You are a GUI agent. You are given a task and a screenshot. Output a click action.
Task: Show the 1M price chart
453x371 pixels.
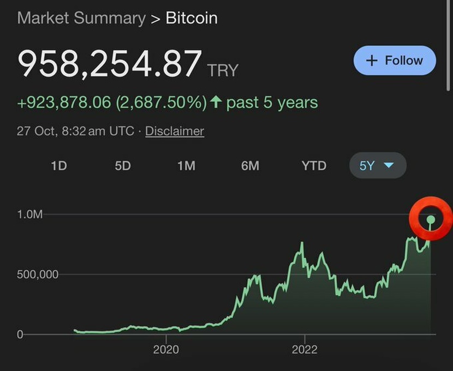click(186, 165)
